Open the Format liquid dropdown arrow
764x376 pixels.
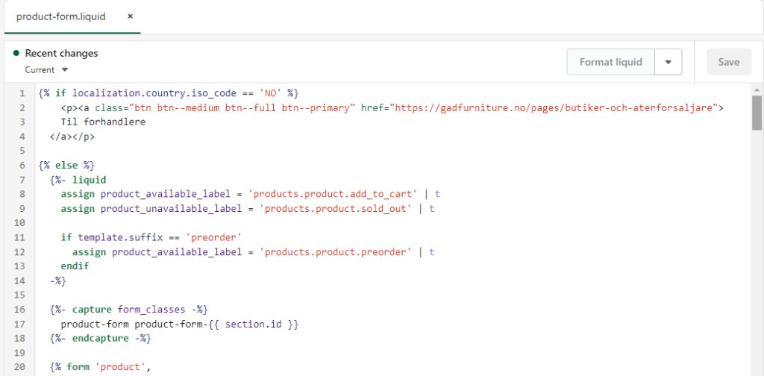coord(668,62)
